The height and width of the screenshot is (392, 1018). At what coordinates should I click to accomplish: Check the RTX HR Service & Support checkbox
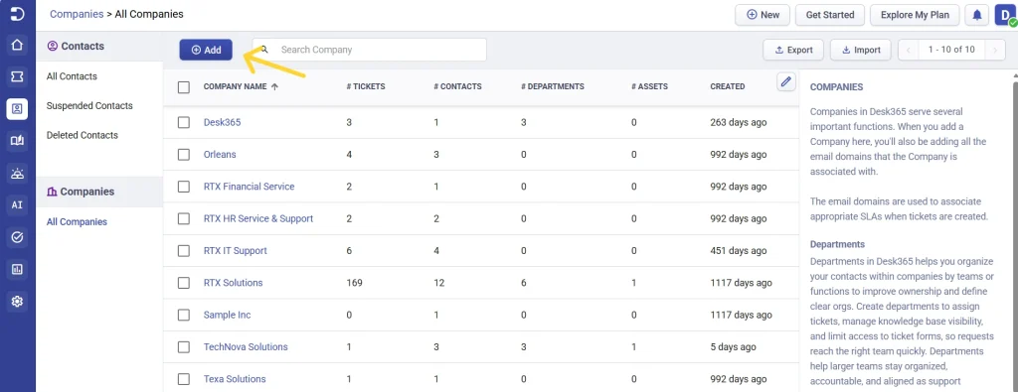[184, 219]
